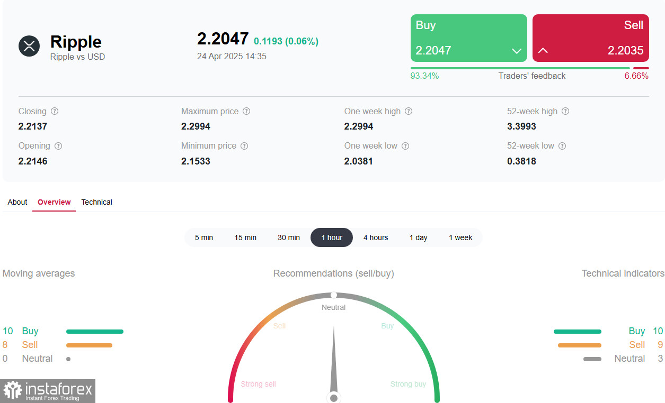
Task: Click the Recommendations (sell/buy) heading
Action: click(334, 273)
